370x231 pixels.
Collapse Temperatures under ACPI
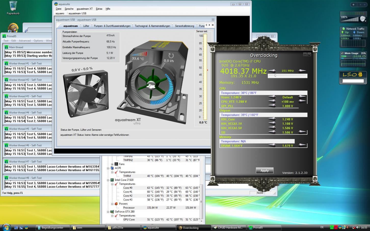[112, 172]
